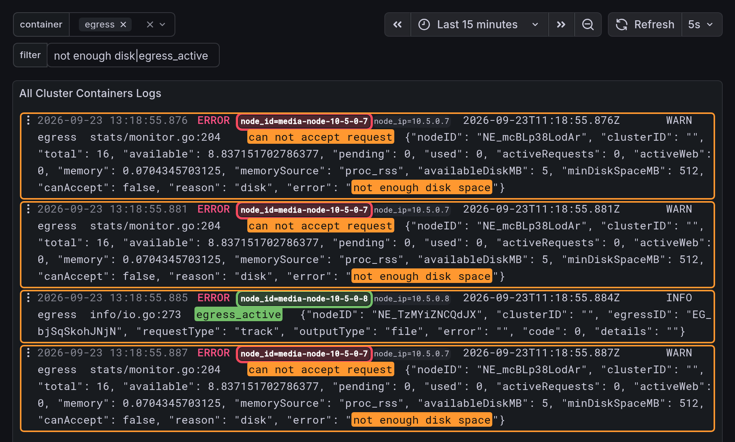Shift time range backward
Viewport: 735px width, 442px height.
point(398,24)
